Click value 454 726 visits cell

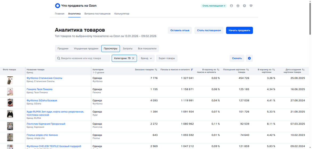(244, 78)
